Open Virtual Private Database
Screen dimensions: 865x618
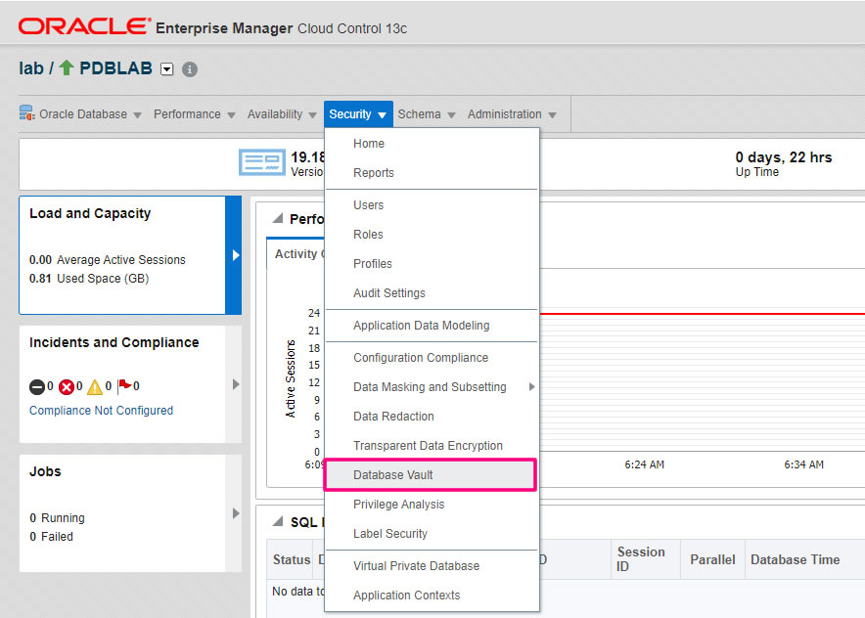point(432,565)
